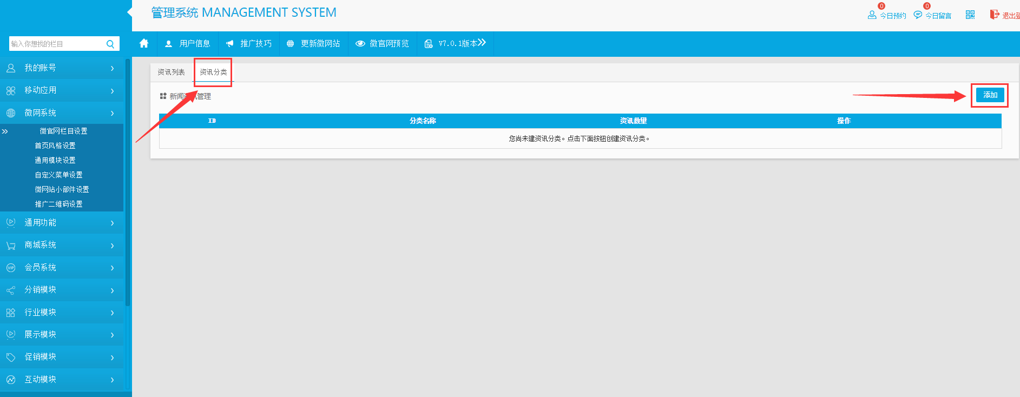Expand the 移动应用 chevron
This screenshot has height=397, width=1020.
(112, 91)
